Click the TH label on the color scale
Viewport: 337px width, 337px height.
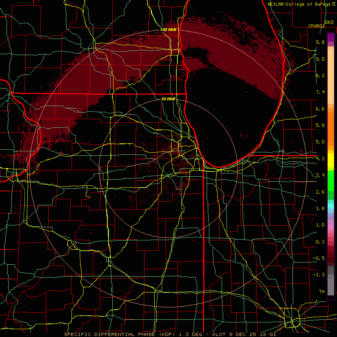(x=322, y=292)
